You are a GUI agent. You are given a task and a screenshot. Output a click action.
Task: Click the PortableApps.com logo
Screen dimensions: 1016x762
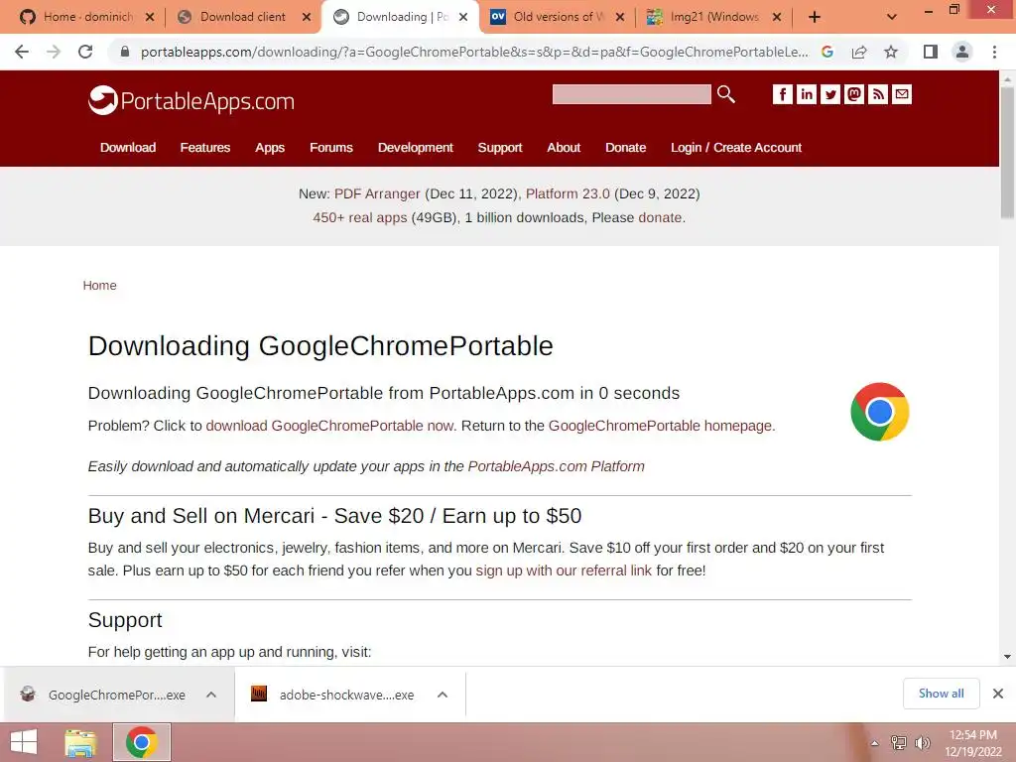(x=191, y=100)
